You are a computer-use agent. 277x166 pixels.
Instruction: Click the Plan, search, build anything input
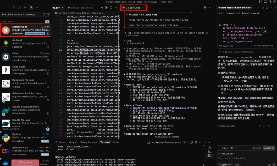click(x=246, y=158)
